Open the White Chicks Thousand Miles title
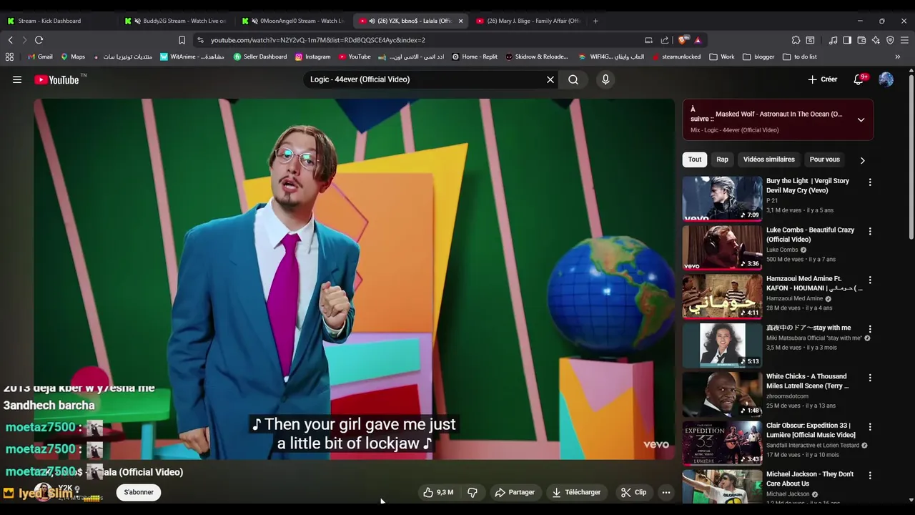Screen dimensions: 915x515 pyautogui.click(x=807, y=381)
